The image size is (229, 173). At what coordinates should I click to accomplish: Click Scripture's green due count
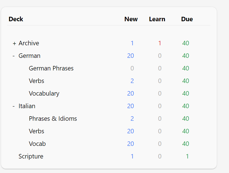[187, 157]
